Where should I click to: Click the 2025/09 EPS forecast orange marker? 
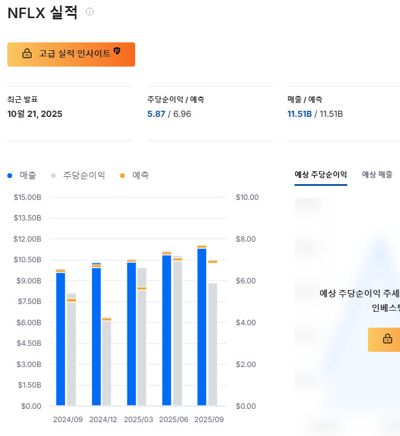coord(213,262)
